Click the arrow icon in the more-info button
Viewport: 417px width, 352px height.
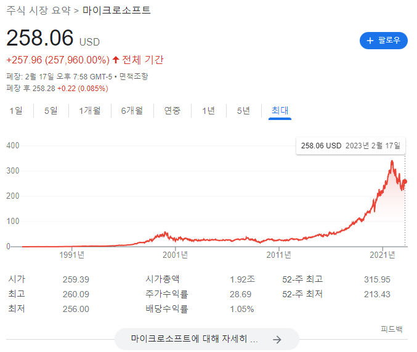pyautogui.click(x=277, y=339)
